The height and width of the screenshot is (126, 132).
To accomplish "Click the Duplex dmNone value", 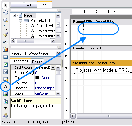I will (x=42, y=93).
